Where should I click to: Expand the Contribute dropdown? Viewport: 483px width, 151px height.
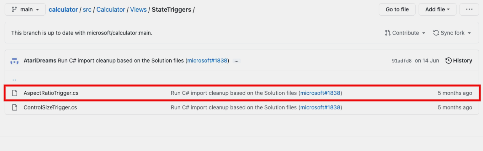pos(405,33)
